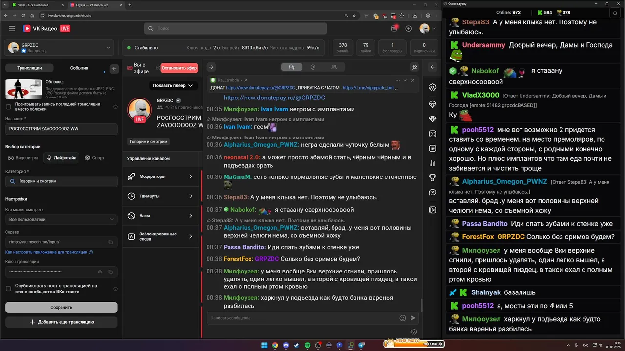Click the Остановить эфир button
Screen dimensions: 625x351
pyautogui.click(x=179, y=68)
